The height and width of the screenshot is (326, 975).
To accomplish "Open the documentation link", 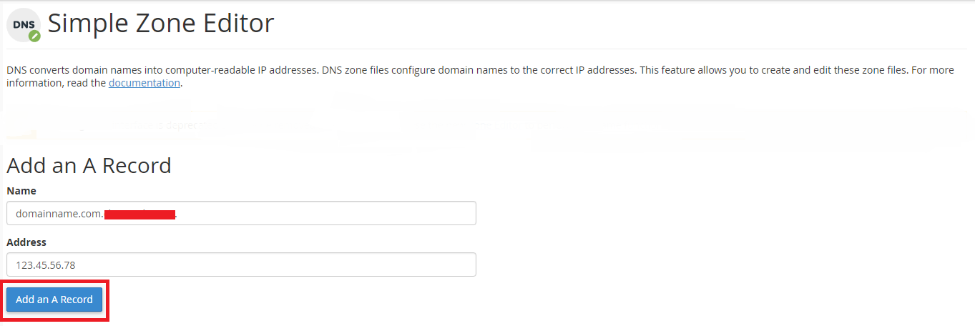I will click(144, 83).
